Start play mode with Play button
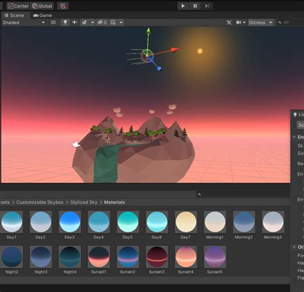 coord(183,6)
